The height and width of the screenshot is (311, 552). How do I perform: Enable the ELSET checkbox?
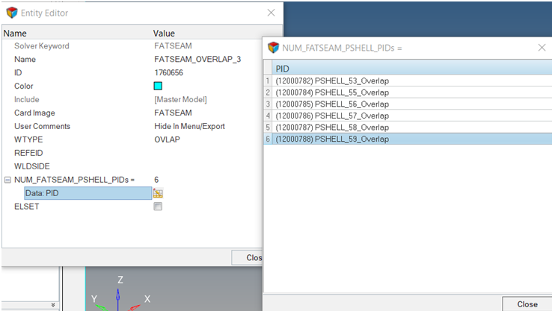(x=158, y=207)
